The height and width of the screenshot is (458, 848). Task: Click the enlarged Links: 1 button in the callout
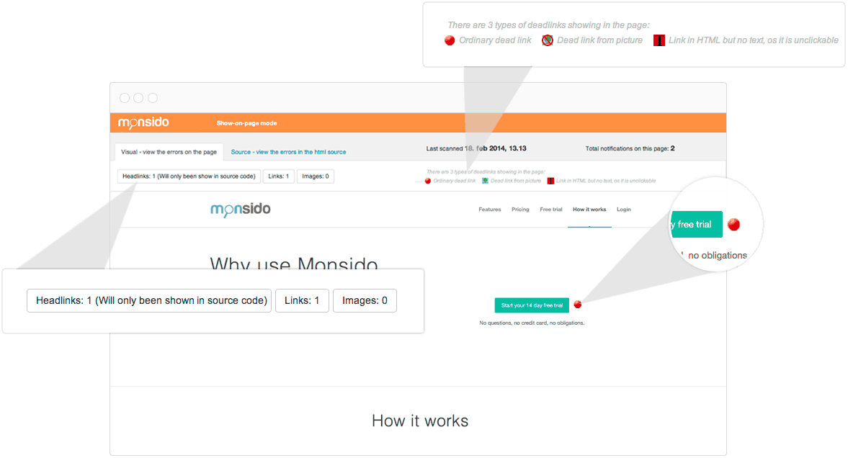(x=302, y=300)
